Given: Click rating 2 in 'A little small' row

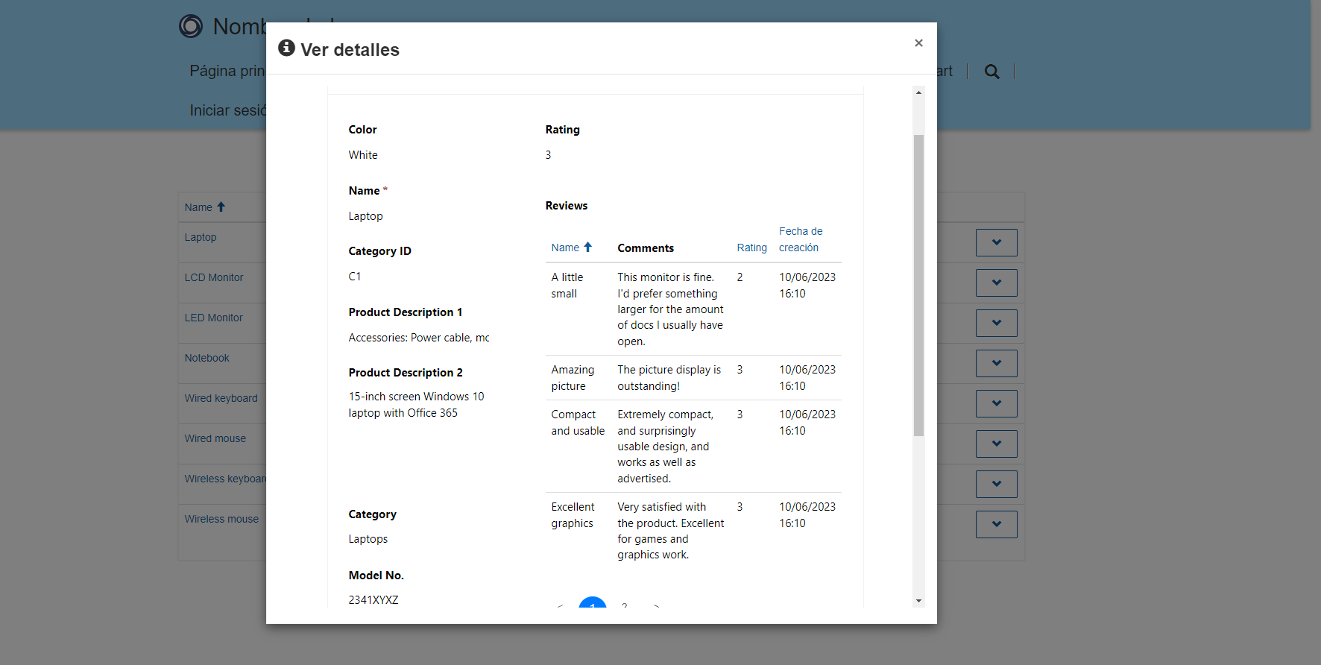Looking at the screenshot, I should pos(740,277).
